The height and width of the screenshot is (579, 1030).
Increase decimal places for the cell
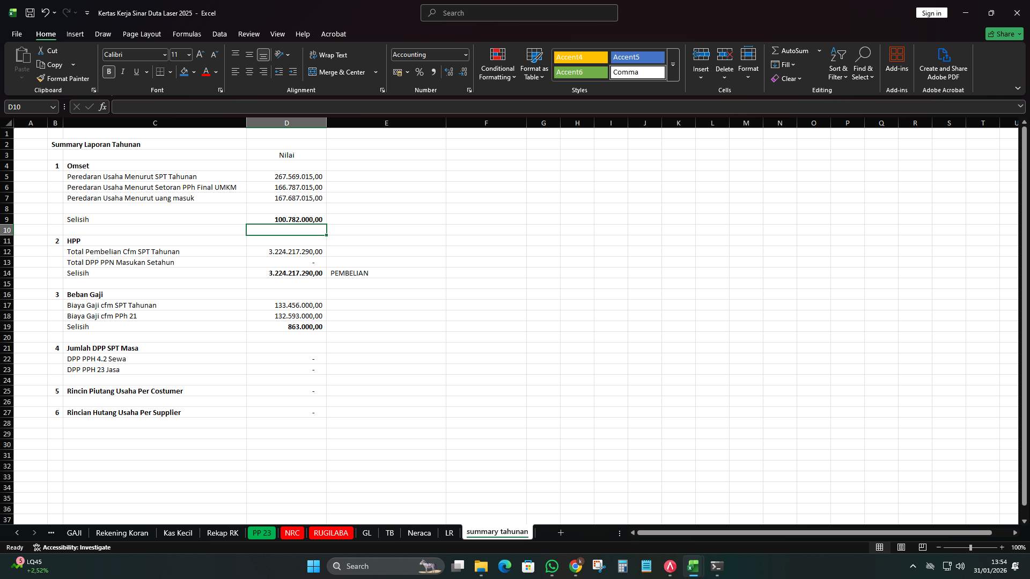click(x=449, y=71)
